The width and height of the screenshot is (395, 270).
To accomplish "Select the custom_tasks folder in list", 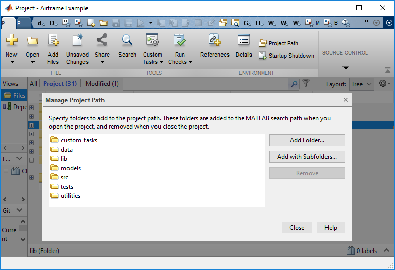I will (x=78, y=140).
